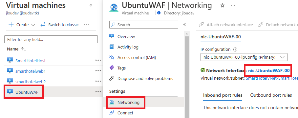Open the ellipsis menu beside the star icon
Viewport: 298px width, 118px height.
(233, 6)
